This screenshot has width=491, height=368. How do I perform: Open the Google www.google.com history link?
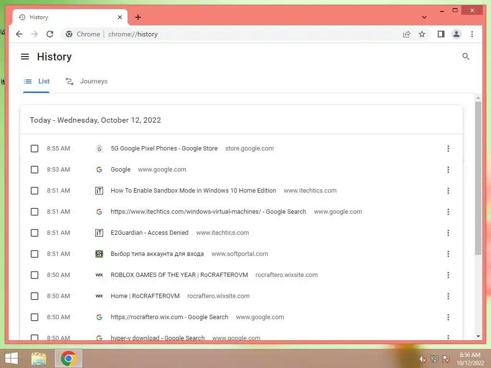coord(120,170)
